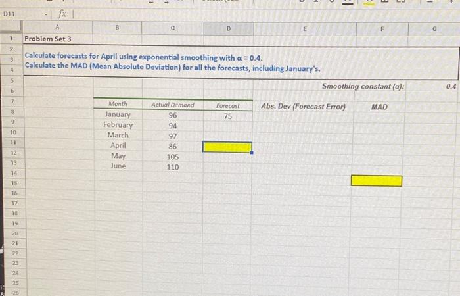Viewport: 460px width, 296px height.
Task: Select column F header
Action: (382, 29)
